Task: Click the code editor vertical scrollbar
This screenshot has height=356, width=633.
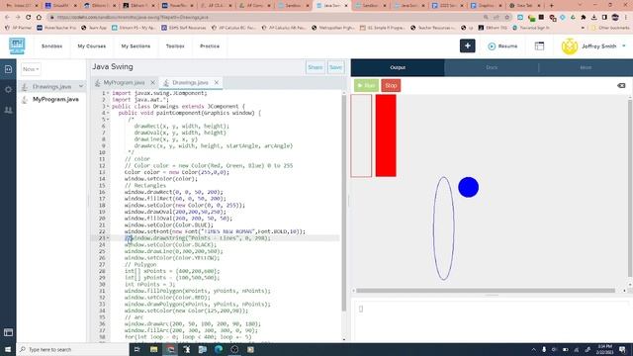Action: pos(344,203)
